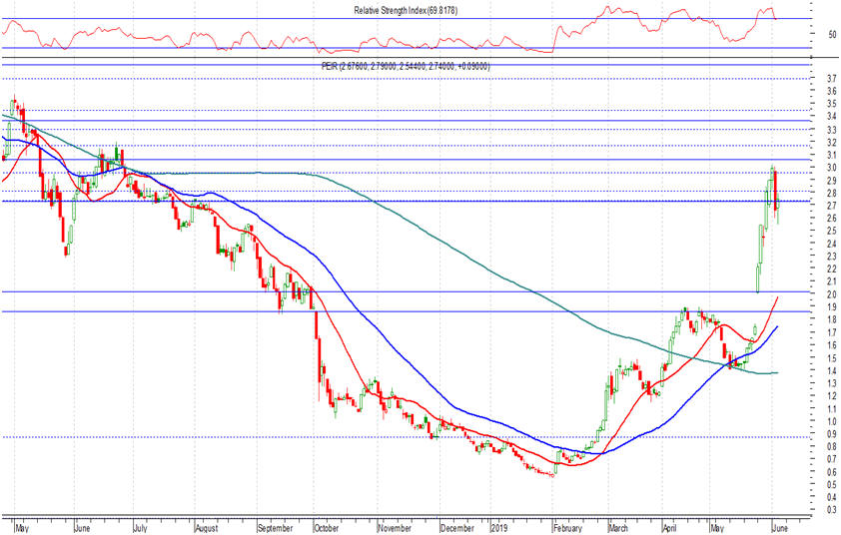The height and width of the screenshot is (535, 841).
Task: Click the 2.0 price axis label
Action: click(x=804, y=295)
